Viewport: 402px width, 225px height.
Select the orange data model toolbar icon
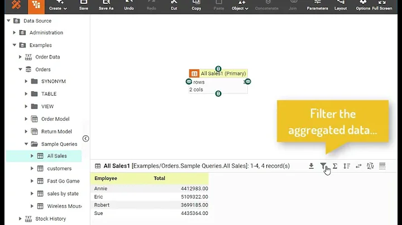(36, 6)
